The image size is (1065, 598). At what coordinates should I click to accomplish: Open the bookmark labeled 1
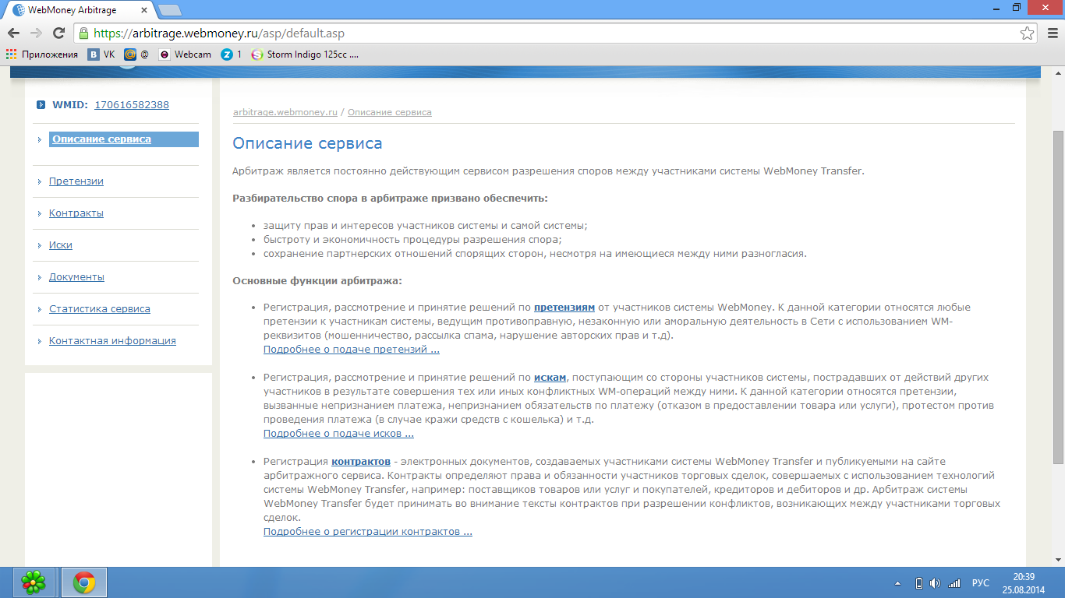[232, 55]
